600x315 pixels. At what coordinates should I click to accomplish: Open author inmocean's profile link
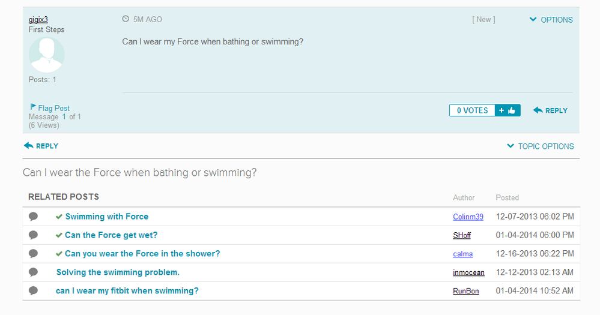[x=468, y=272]
